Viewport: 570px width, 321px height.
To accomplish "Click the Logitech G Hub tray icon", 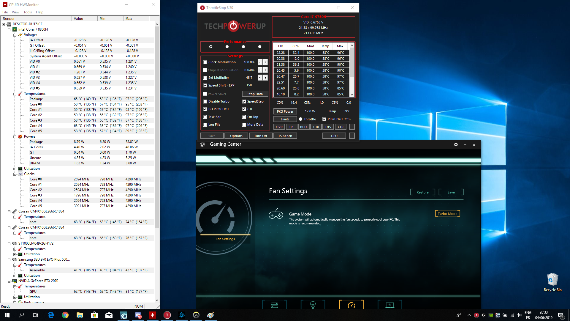I will (x=484, y=315).
